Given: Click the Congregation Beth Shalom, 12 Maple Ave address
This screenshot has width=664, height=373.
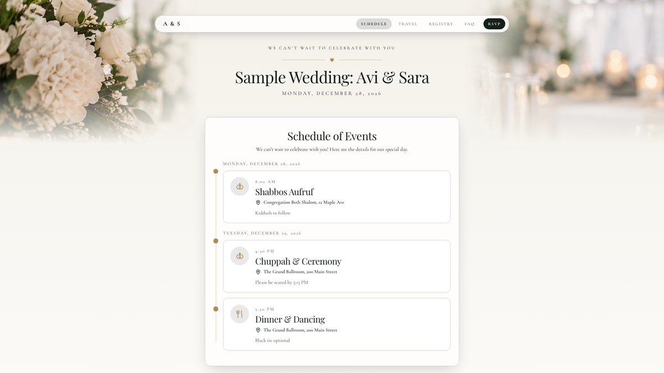Looking at the screenshot, I should [304, 203].
